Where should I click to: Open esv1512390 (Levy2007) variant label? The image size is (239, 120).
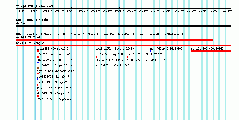coord(54,88)
